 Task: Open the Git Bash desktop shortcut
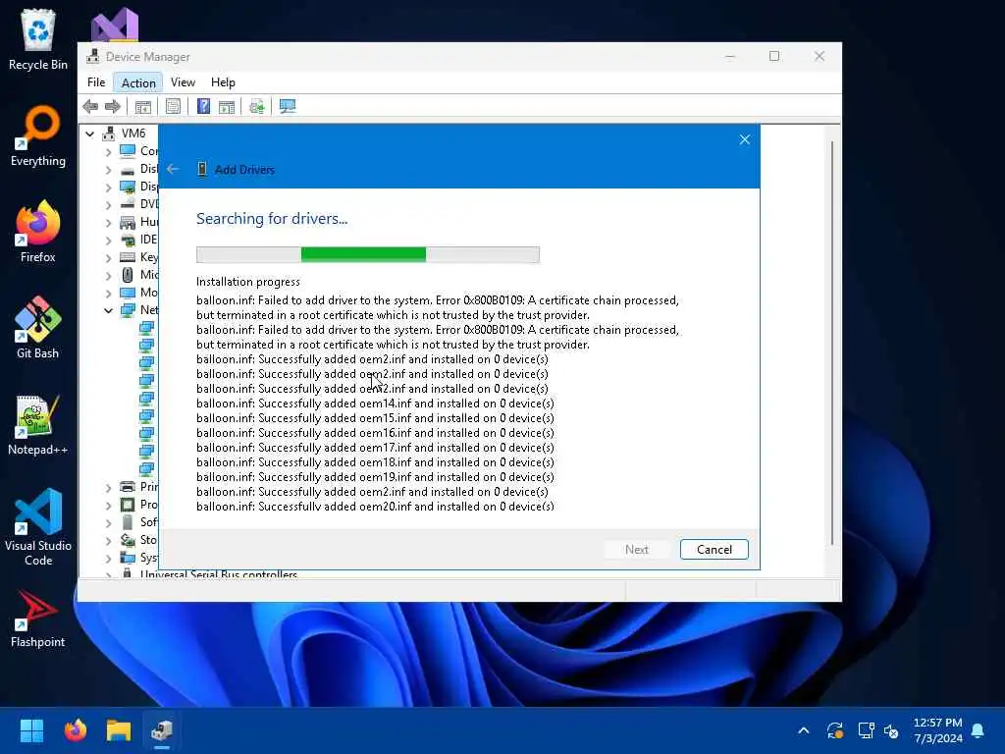point(38,328)
